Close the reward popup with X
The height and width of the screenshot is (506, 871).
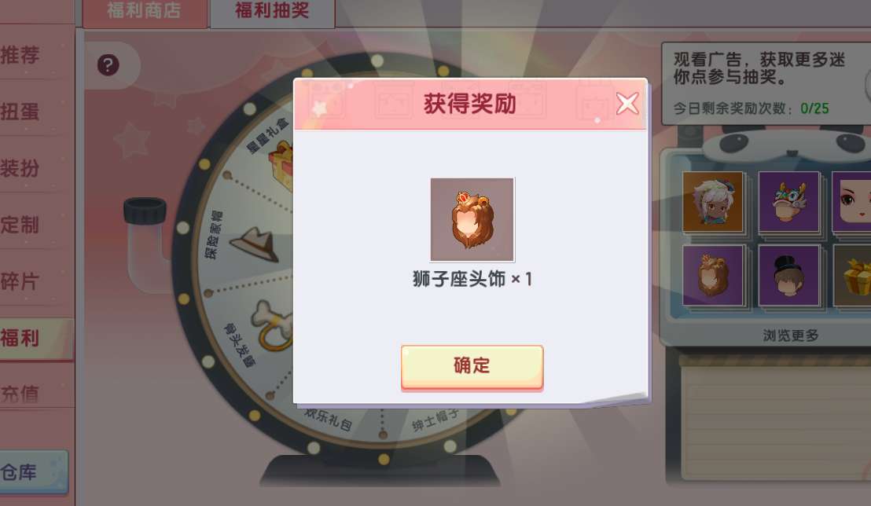click(x=627, y=103)
